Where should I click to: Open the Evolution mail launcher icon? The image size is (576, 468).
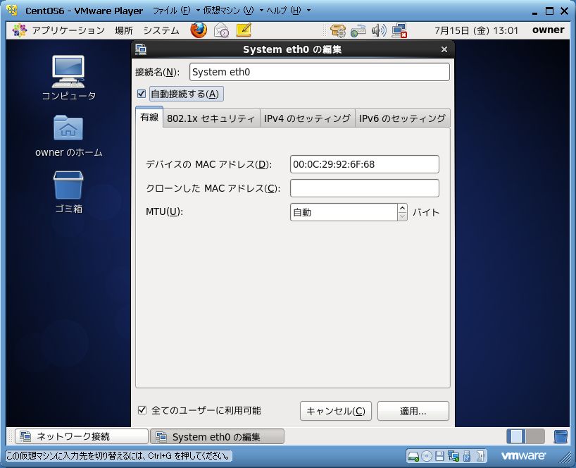(x=222, y=30)
